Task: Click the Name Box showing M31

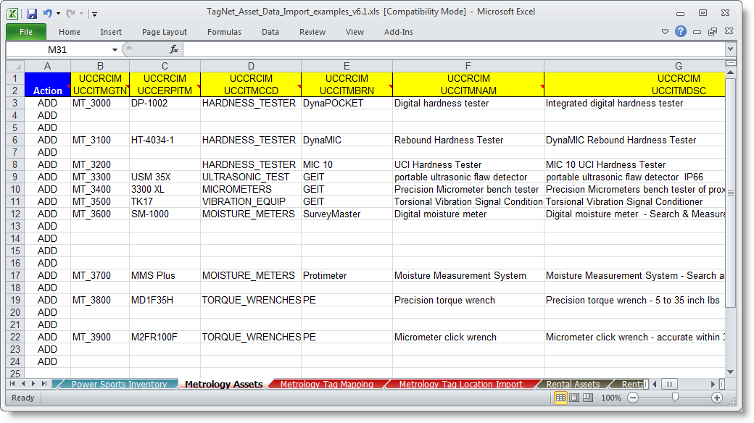Action: coord(58,49)
